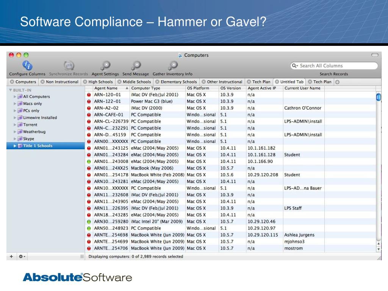Click the search magnifier icon
Image resolution: width=388 pixels, height=291 pixels.
click(295, 66)
